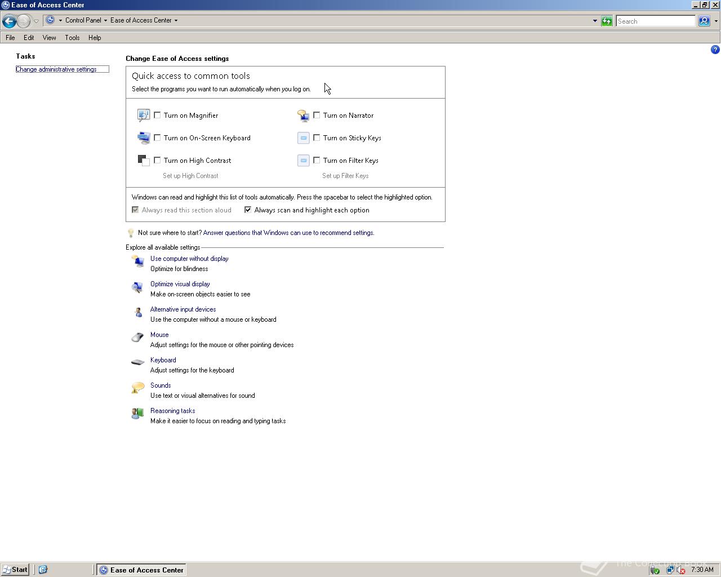Open the Help menu
The width and height of the screenshot is (721, 577).
tap(95, 38)
